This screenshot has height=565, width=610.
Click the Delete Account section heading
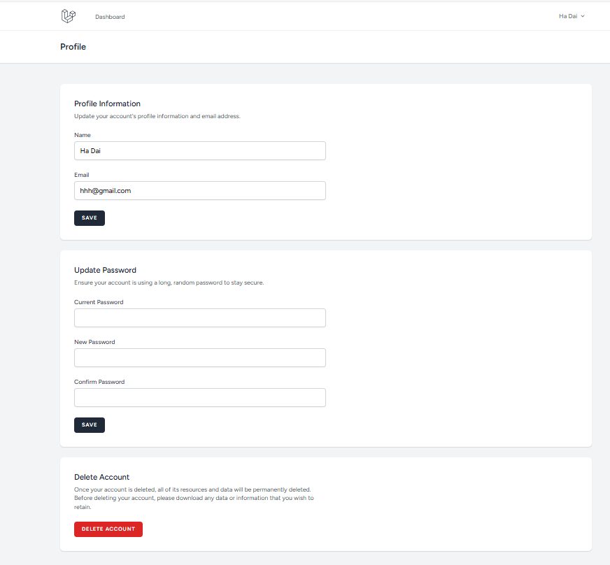coord(102,477)
